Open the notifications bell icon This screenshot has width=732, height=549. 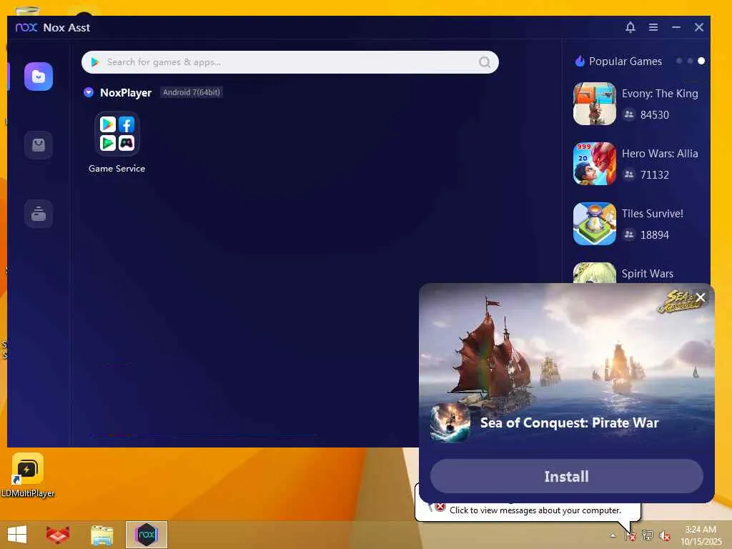(x=630, y=27)
